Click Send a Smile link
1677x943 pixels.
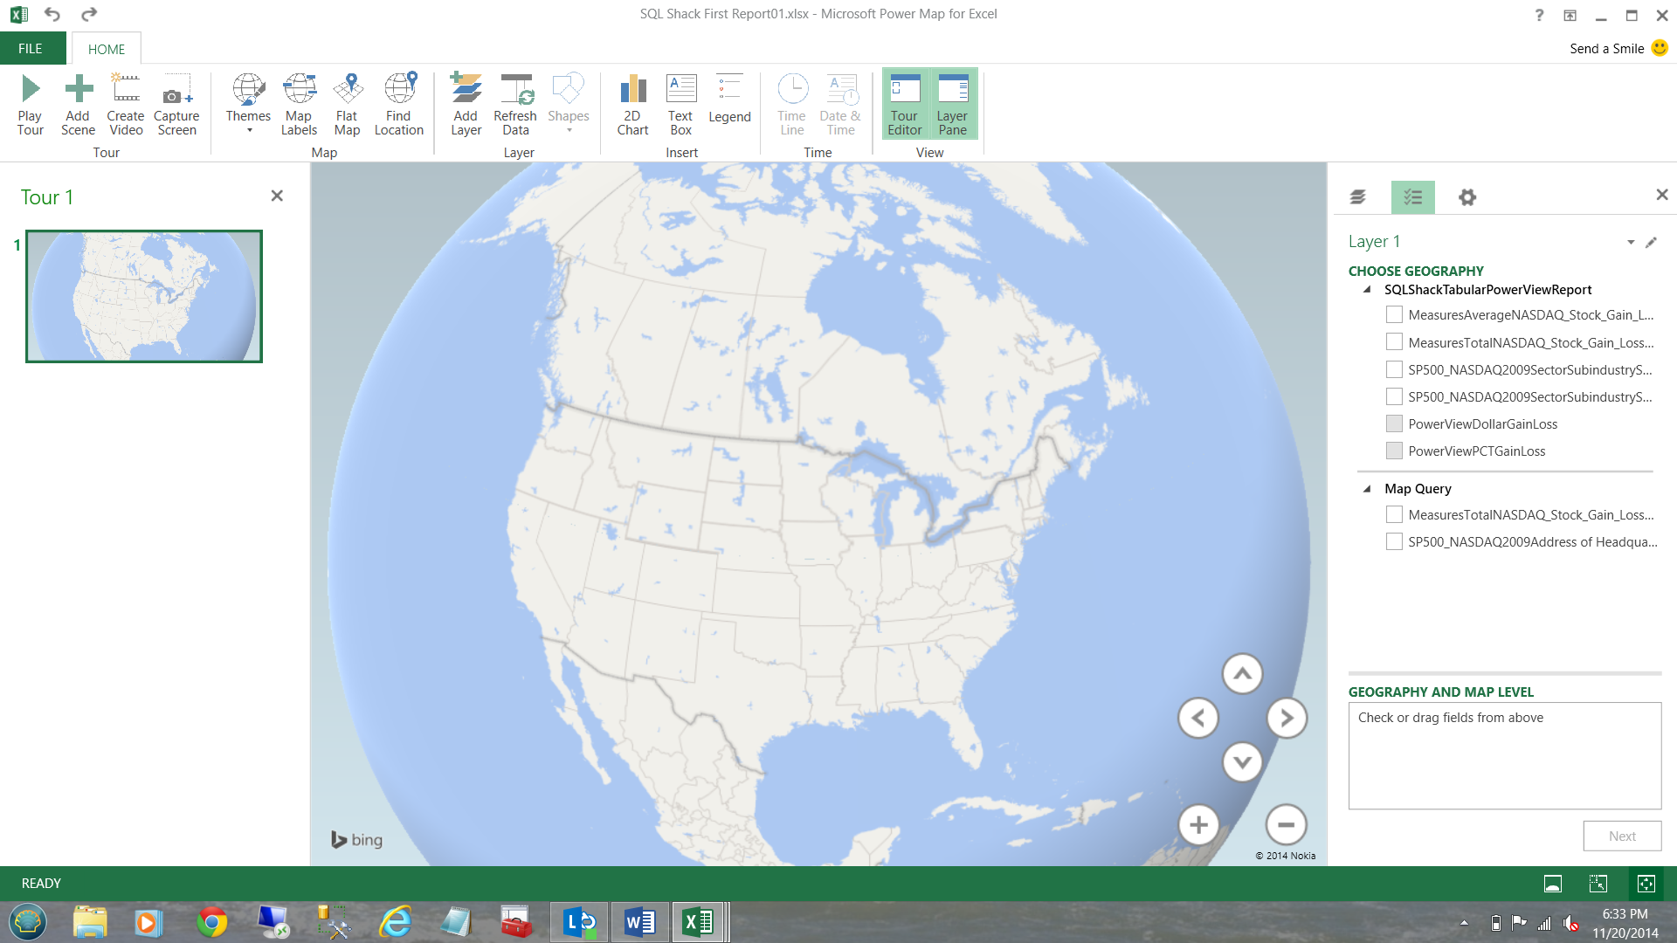click(1606, 49)
